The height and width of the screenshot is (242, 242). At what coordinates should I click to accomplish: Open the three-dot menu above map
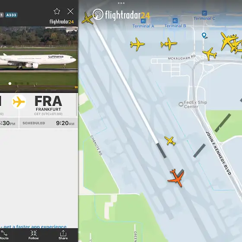pos(121,3)
